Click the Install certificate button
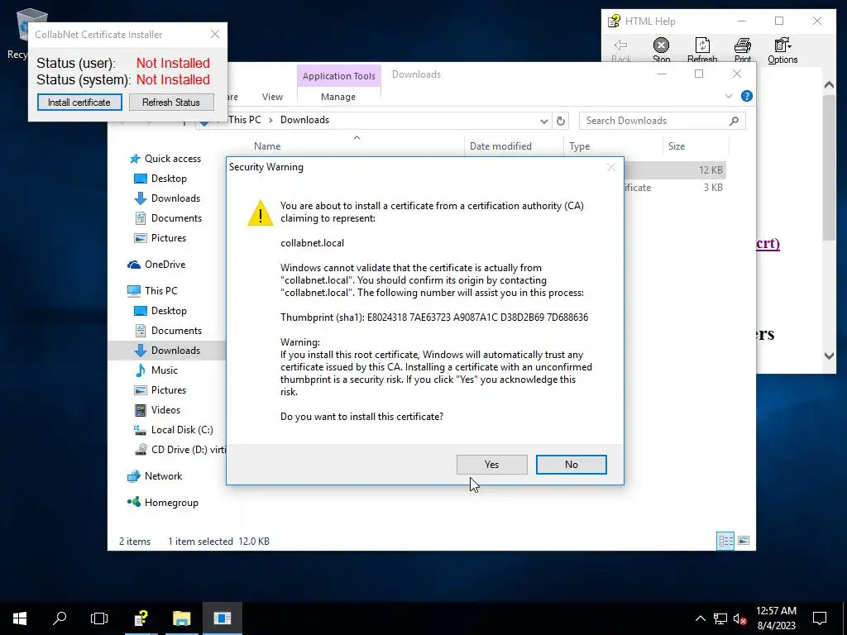The image size is (847, 635). pyautogui.click(x=79, y=102)
